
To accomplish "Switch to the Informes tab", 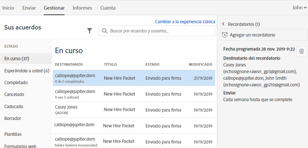I will click(x=82, y=8).
